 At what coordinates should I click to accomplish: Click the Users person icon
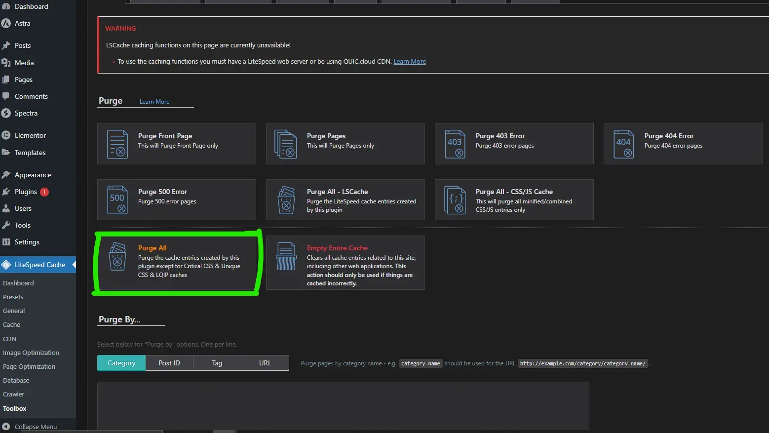click(6, 208)
